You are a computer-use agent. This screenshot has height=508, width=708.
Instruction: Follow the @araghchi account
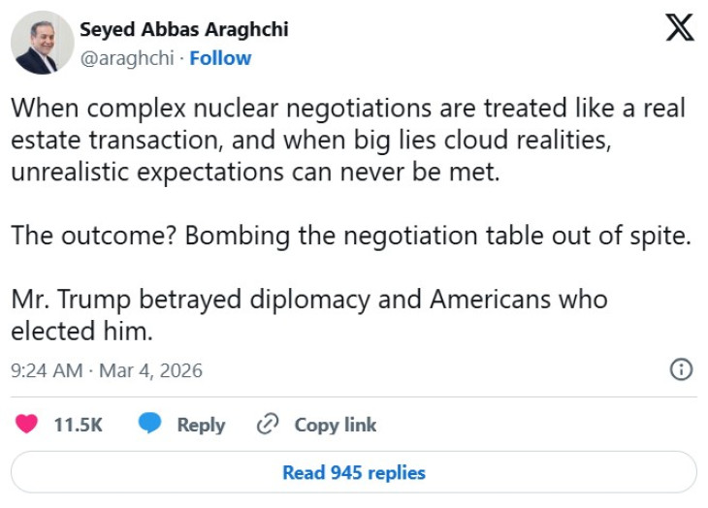[x=220, y=58]
